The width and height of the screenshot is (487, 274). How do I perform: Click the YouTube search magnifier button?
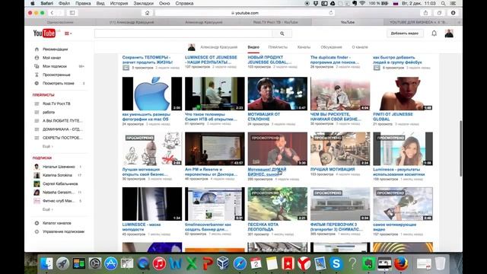pyautogui.click(x=282, y=33)
